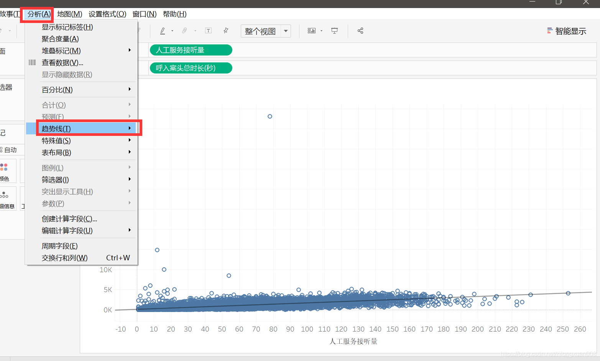Click the 5K y-axis label
600x361 pixels.
point(108,290)
